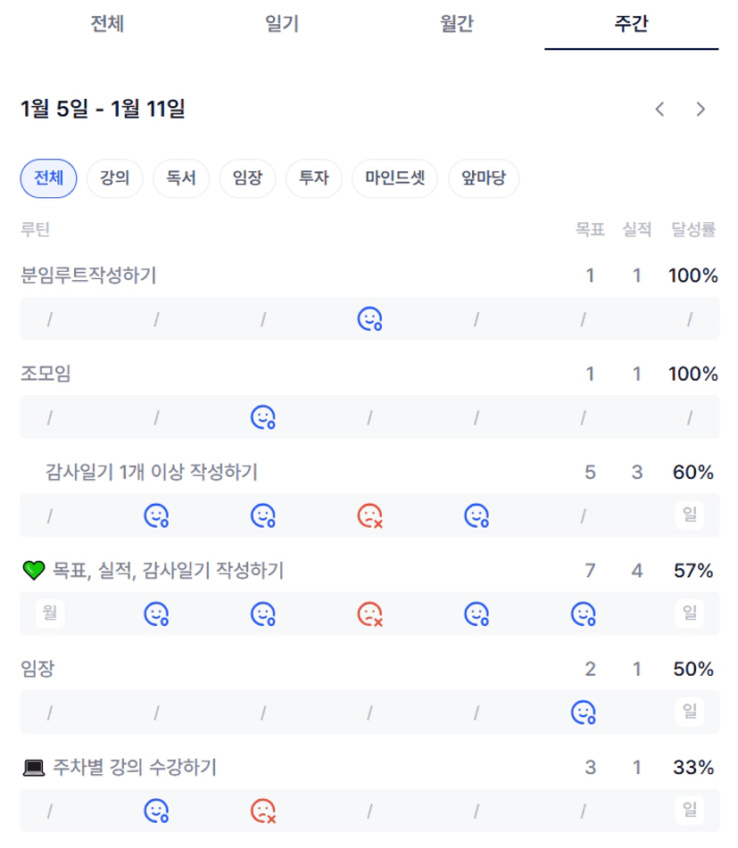Enable the 마인드셋 filter chip
Viewport: 738px width, 848px height.
coord(394,178)
